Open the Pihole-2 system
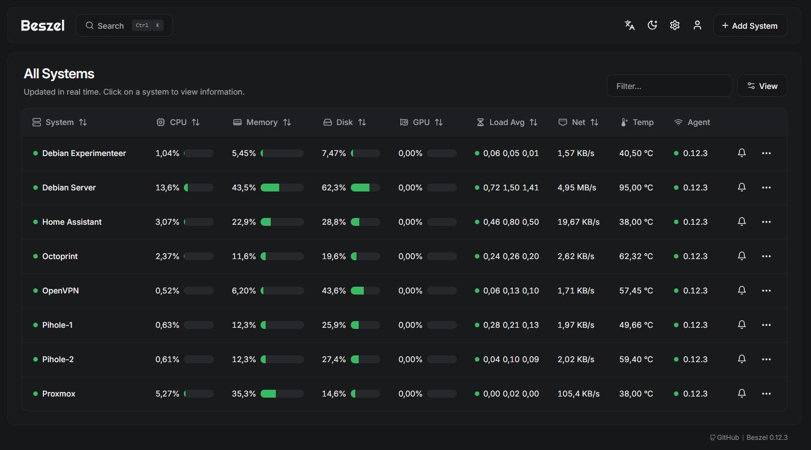The width and height of the screenshot is (811, 450). click(58, 359)
